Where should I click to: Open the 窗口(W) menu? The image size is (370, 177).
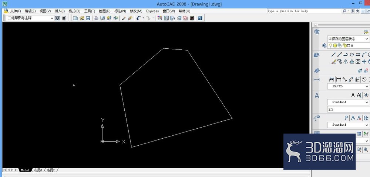point(169,11)
